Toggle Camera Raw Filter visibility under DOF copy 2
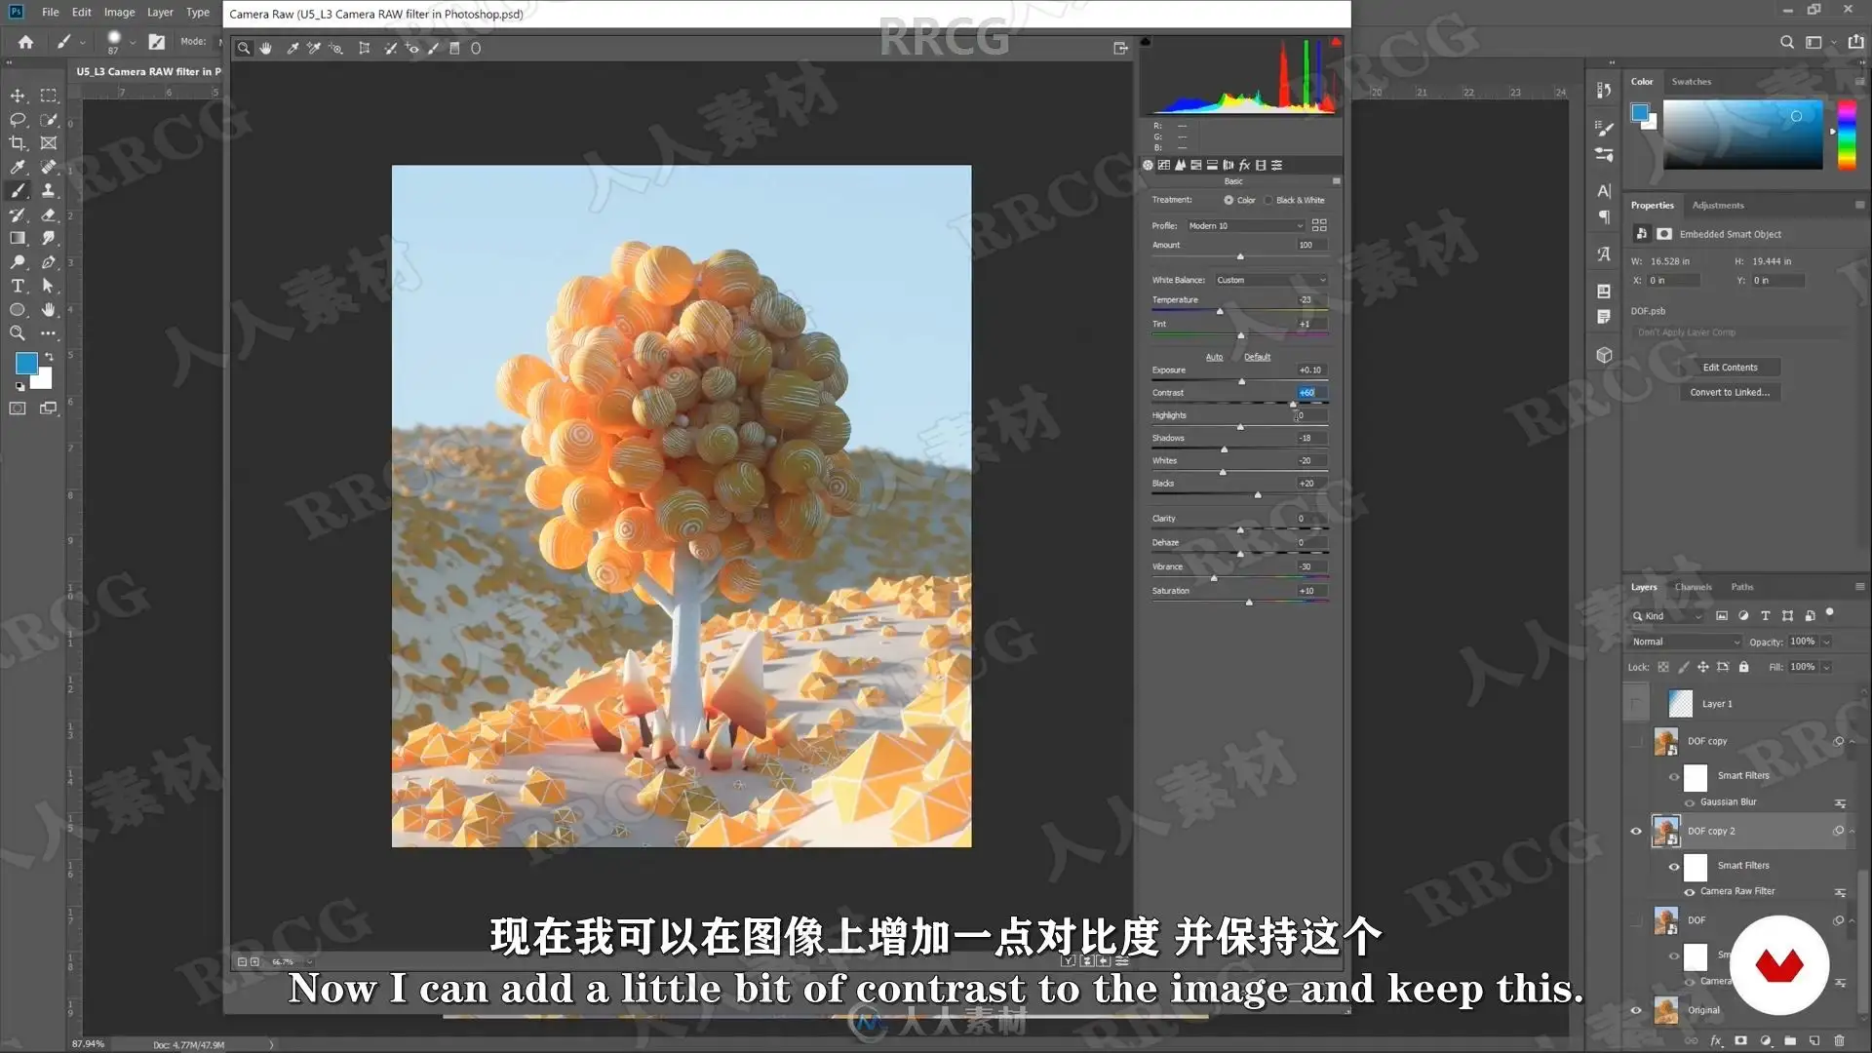1872x1053 pixels. coord(1690,891)
